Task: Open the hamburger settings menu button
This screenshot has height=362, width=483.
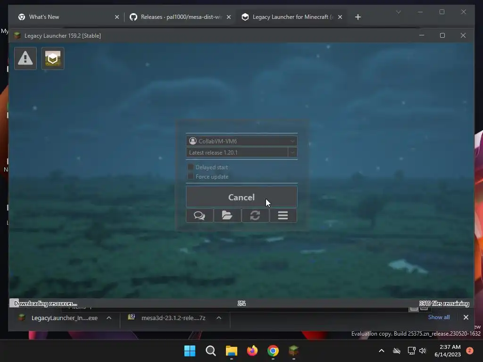Action: pos(283,215)
